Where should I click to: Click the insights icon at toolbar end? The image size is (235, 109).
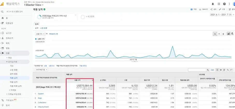pyautogui.click(x=230, y=9)
